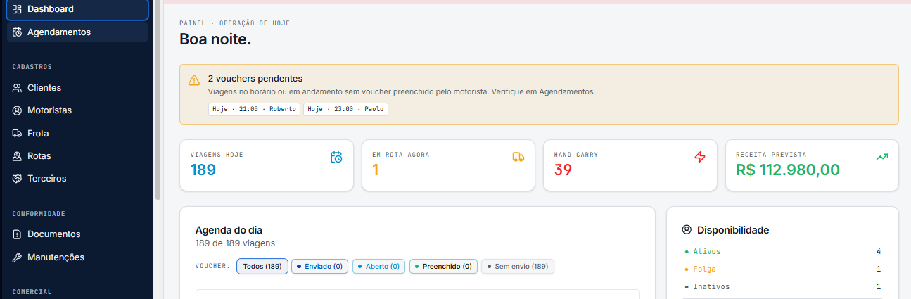Click the Terceiros handshake icon
Screen dimensions: 911x299
18,178
